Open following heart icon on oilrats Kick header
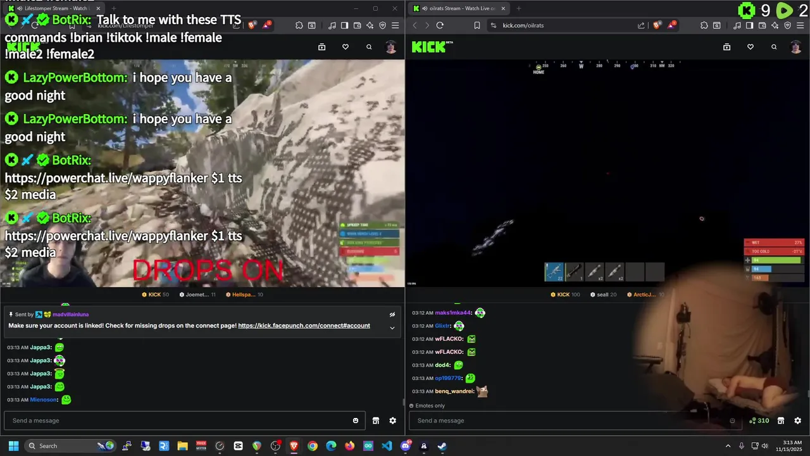810x456 pixels. pyautogui.click(x=751, y=47)
